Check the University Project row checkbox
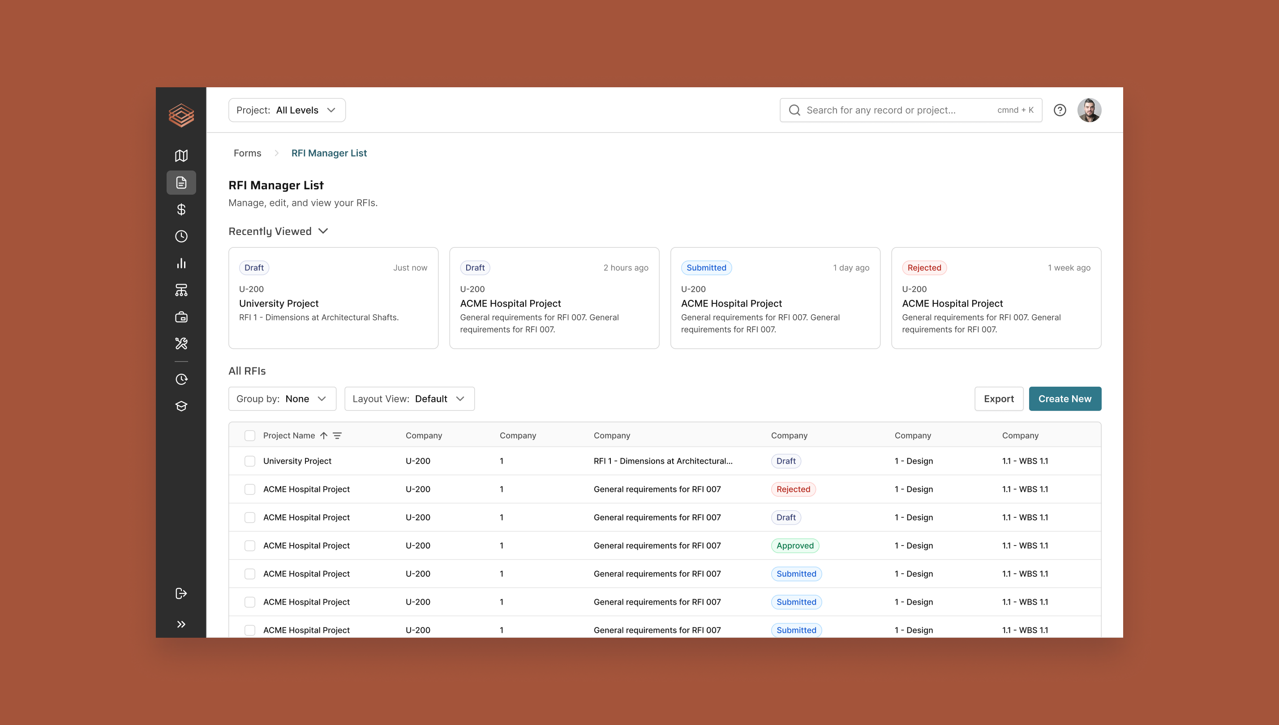This screenshot has height=725, width=1279. point(249,461)
